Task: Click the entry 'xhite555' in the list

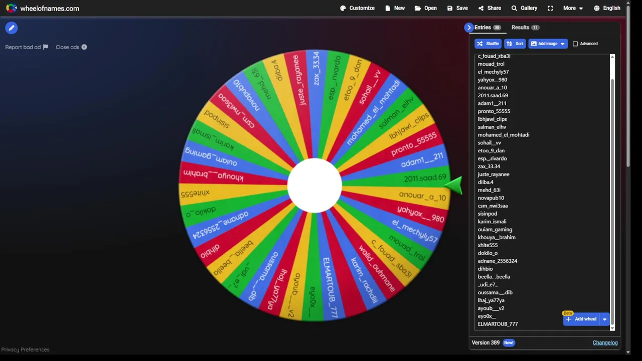Action: point(488,245)
